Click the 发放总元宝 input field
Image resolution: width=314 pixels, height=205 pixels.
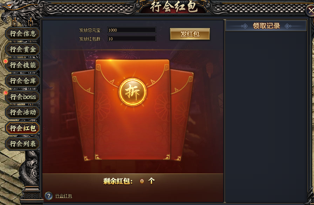pyautogui.click(x=131, y=30)
